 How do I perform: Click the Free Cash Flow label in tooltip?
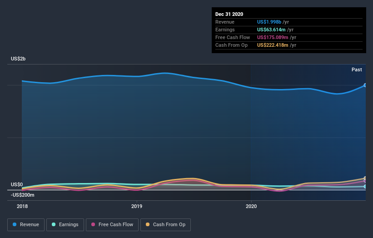tap(233, 37)
